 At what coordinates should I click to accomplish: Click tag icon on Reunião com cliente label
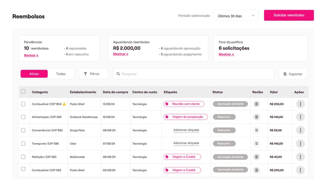(167, 104)
